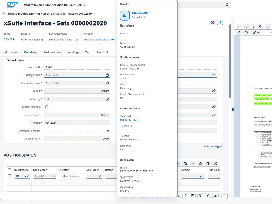The height and width of the screenshot is (204, 272).
Task: Check the select-all checkbox in the positions table
Action: pos(10,170)
